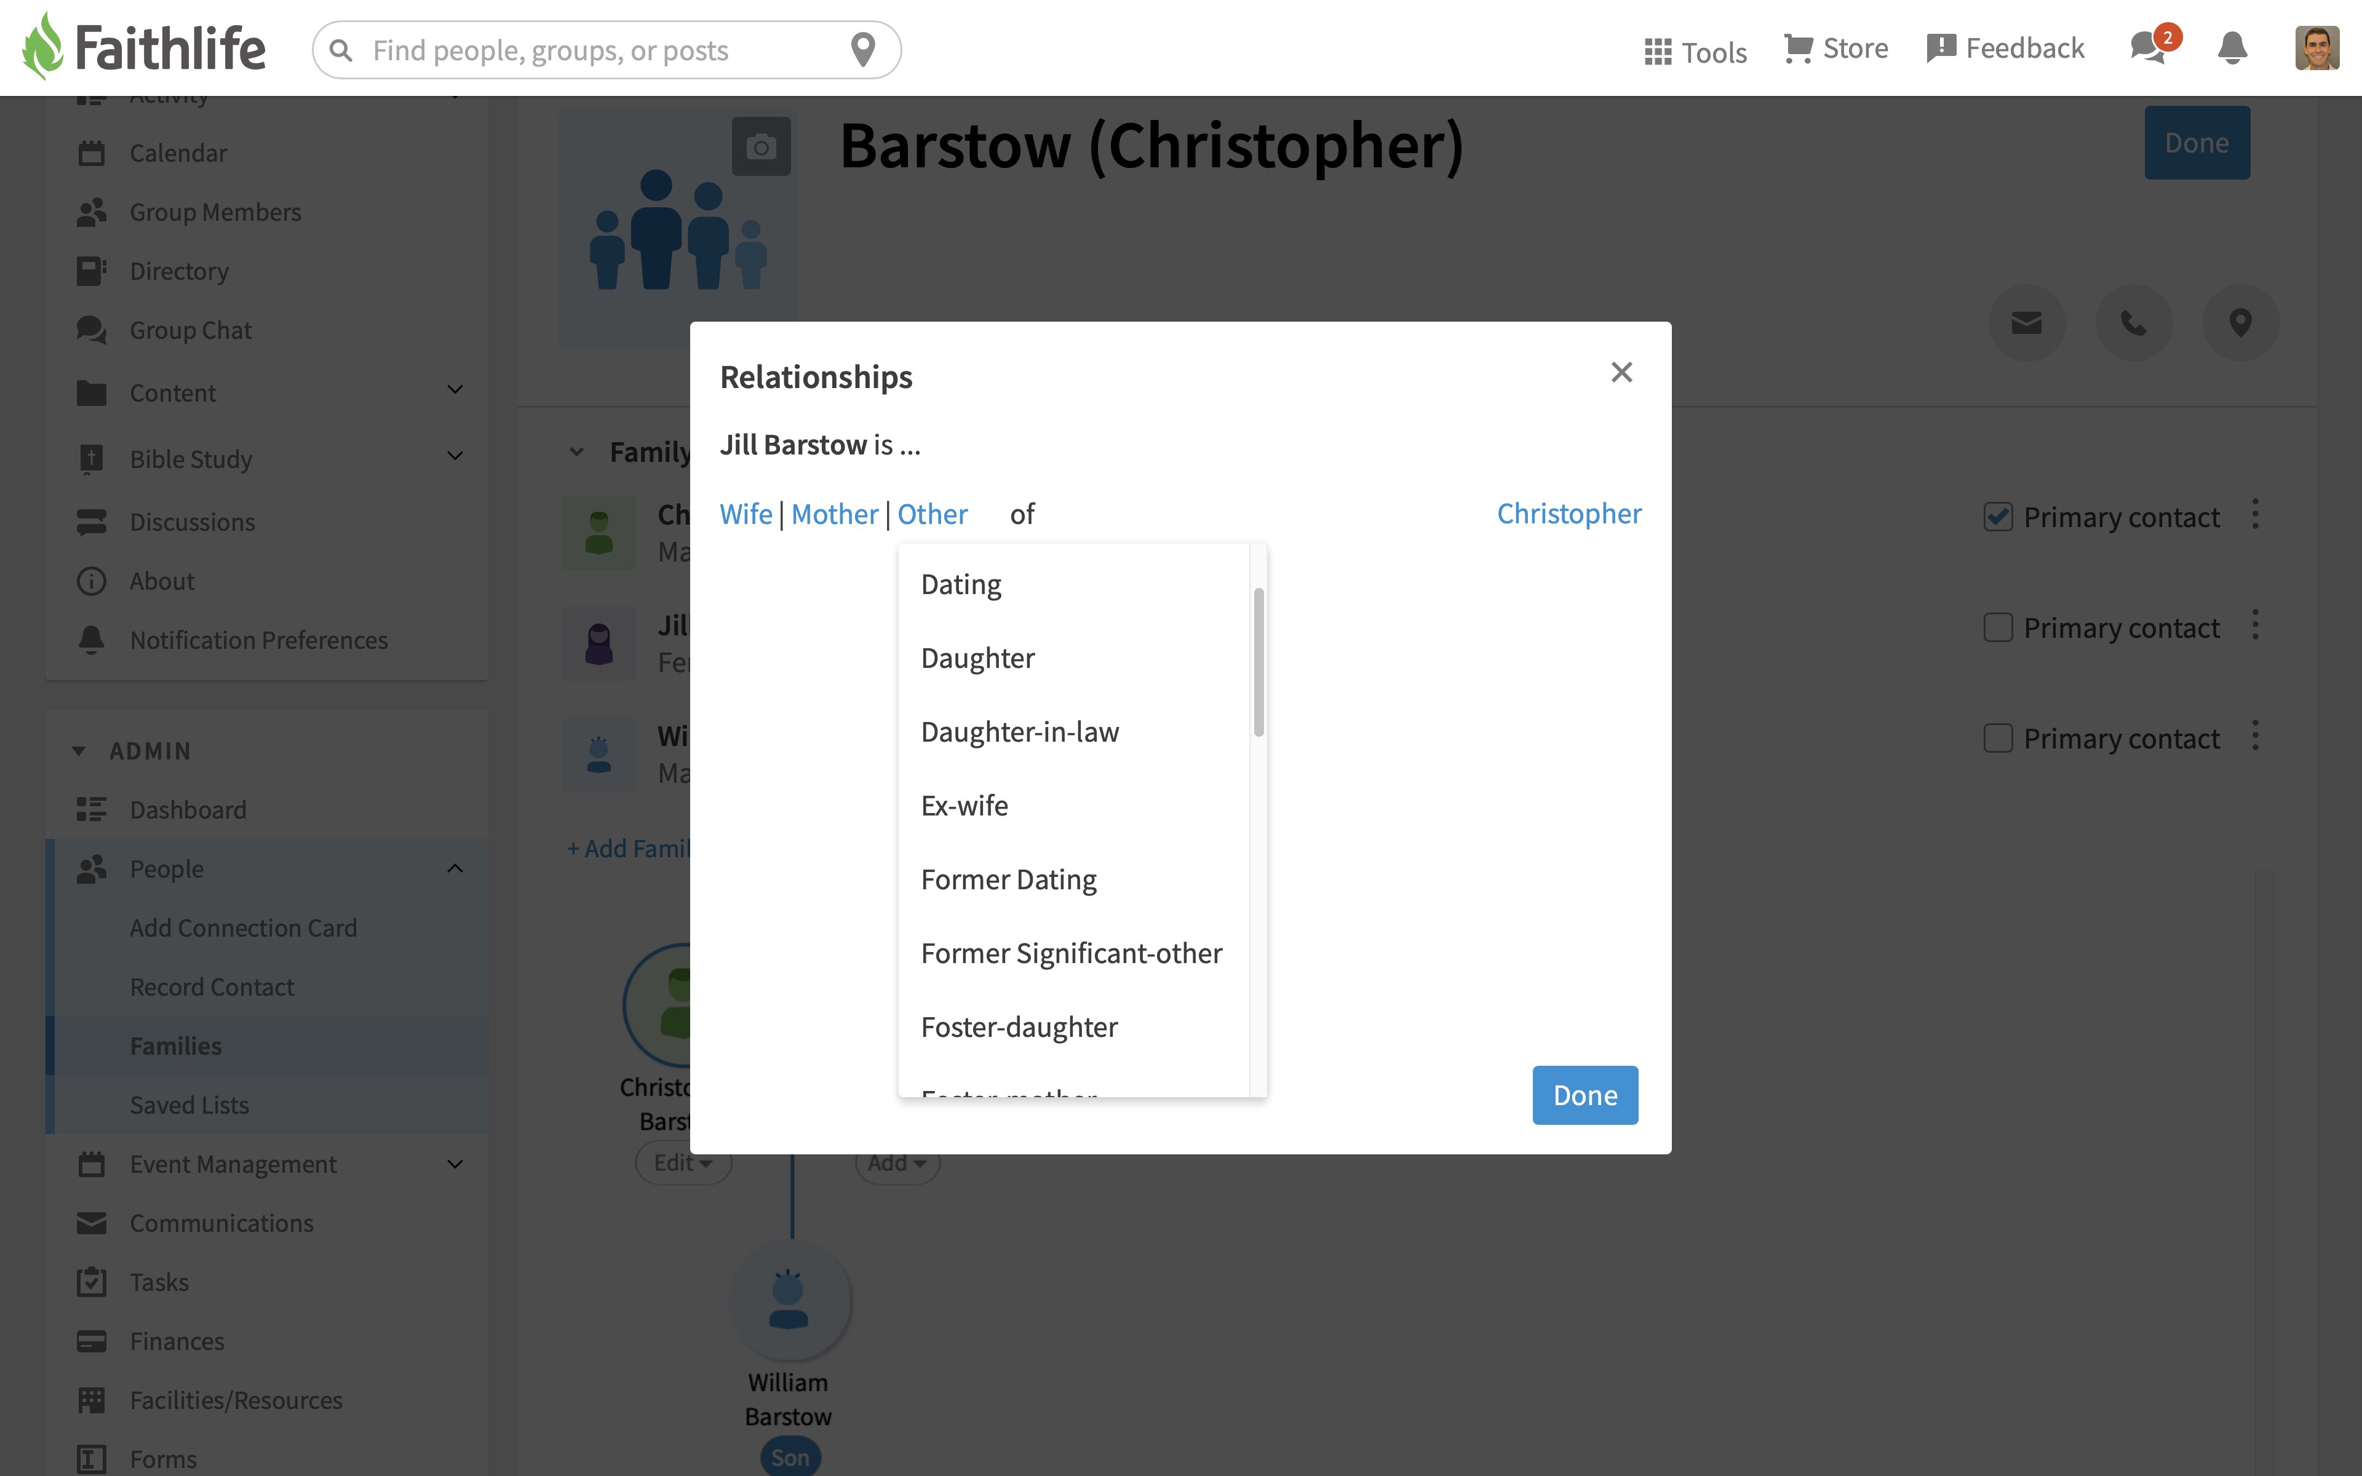The height and width of the screenshot is (1476, 2362).
Task: Open the user profile avatar
Action: coord(2317,48)
